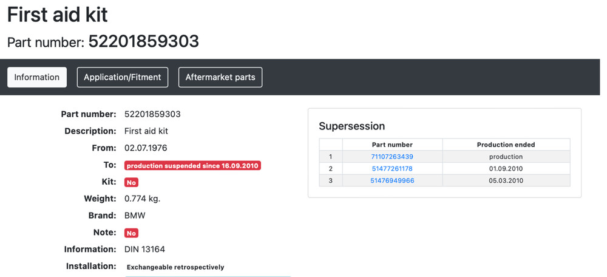This screenshot has width=607, height=277.
Task: Switch to the Application/Fitment tab
Action: click(x=122, y=77)
